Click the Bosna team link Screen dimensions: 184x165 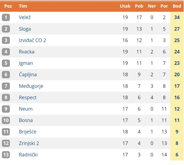pyautogui.click(x=26, y=120)
